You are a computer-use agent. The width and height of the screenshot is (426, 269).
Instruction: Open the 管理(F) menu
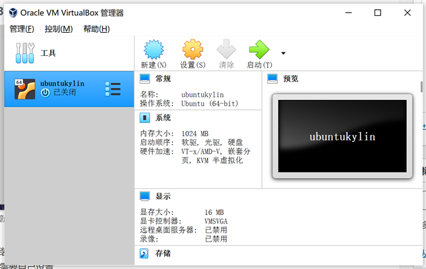click(x=22, y=29)
